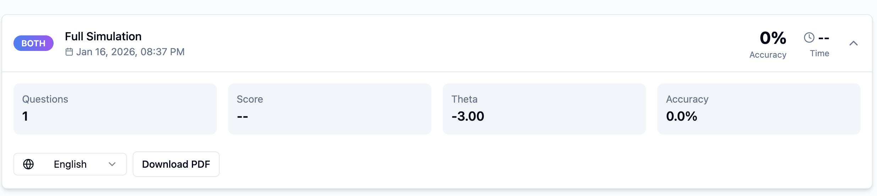Click the Download PDF button

coord(176,164)
